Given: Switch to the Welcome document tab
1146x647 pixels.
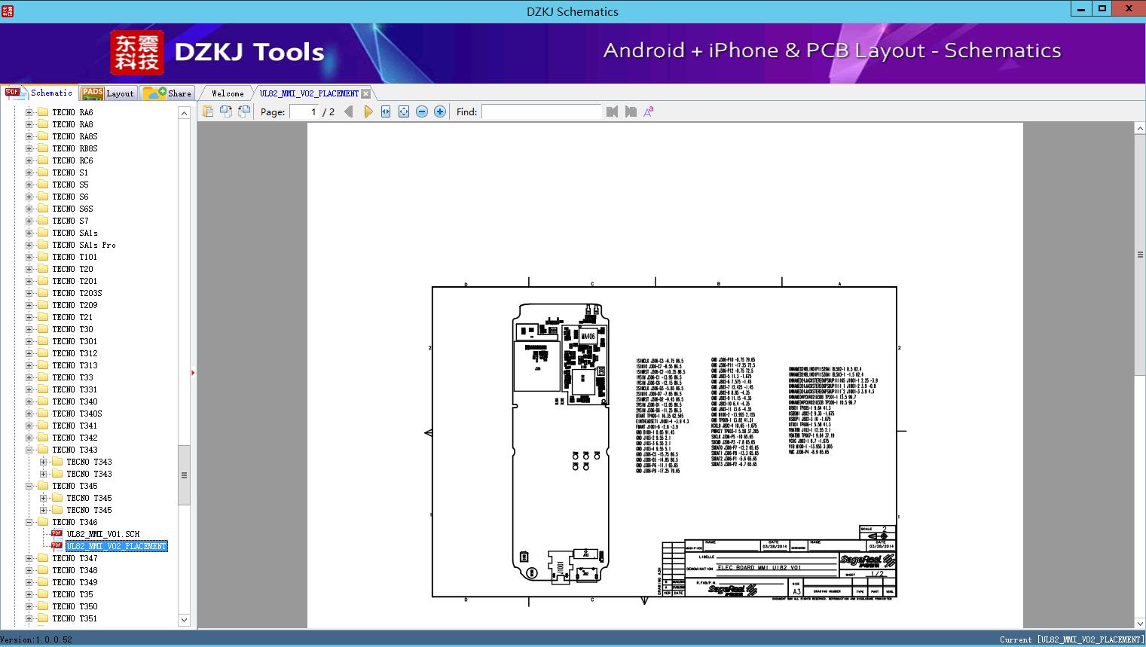Looking at the screenshot, I should [x=228, y=93].
